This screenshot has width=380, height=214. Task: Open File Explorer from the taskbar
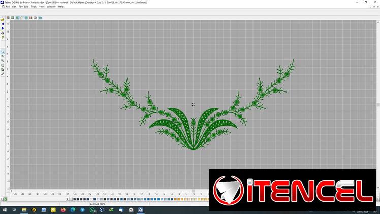[x=24, y=210]
